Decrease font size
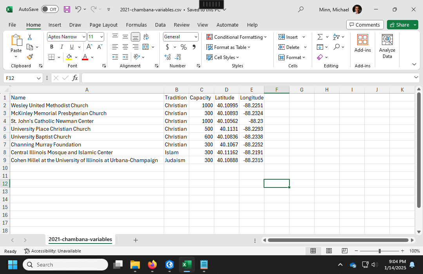Image resolution: width=423 pixels, height=274 pixels. [99, 47]
